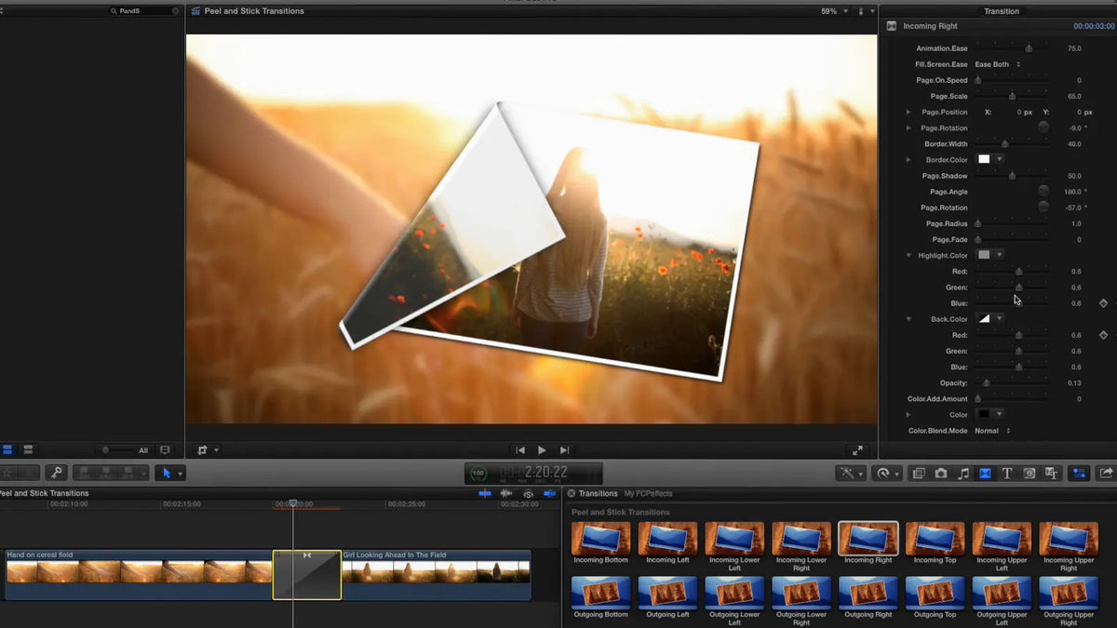
Task: Click the inspector Transition film icon
Action: click(892, 26)
